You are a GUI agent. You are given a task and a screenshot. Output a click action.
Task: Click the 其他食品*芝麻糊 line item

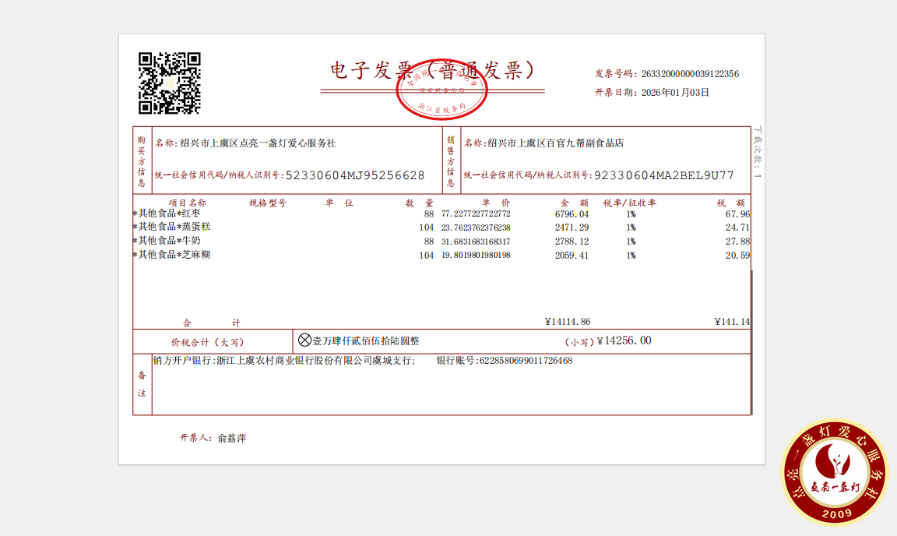click(174, 255)
